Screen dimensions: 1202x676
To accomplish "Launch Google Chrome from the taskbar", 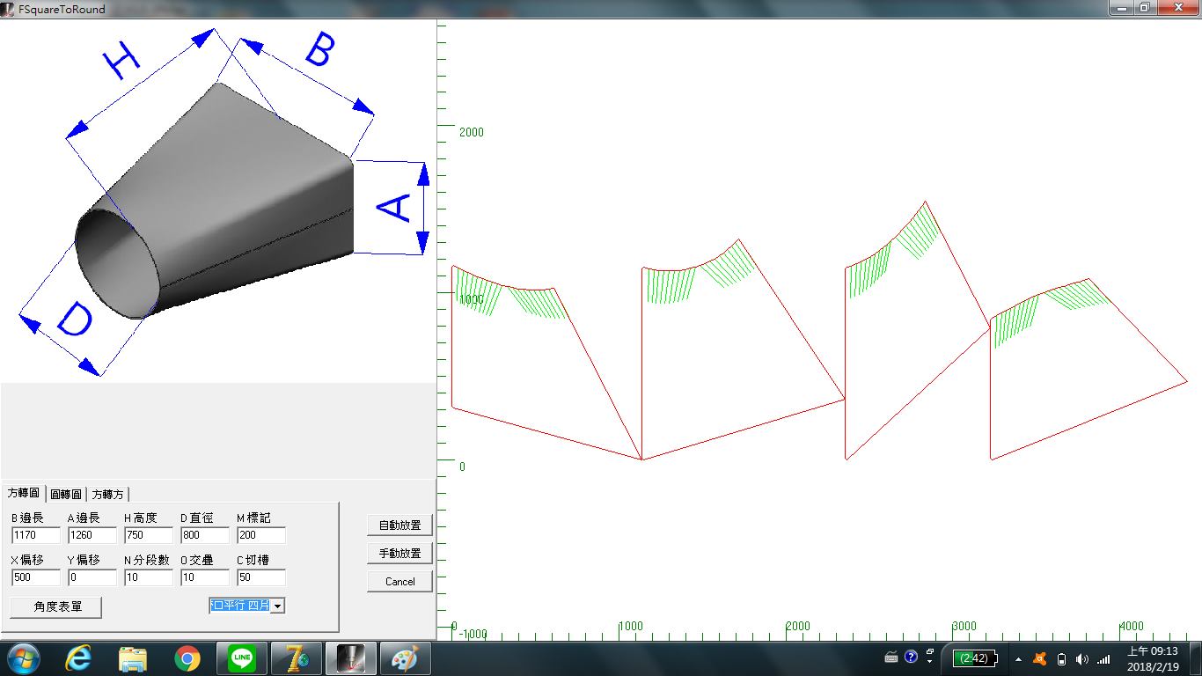I will click(187, 658).
